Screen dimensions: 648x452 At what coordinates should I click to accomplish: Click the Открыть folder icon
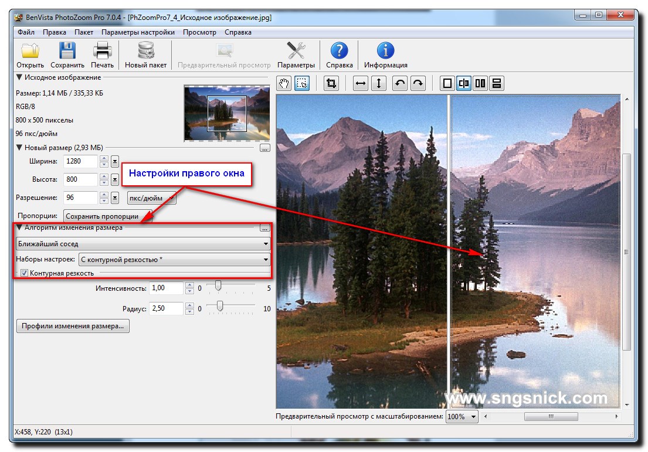(30, 51)
